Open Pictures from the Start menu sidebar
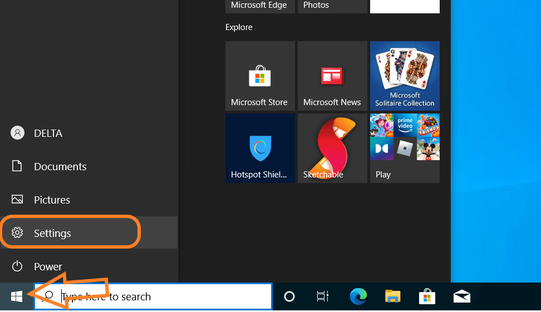 click(x=52, y=200)
